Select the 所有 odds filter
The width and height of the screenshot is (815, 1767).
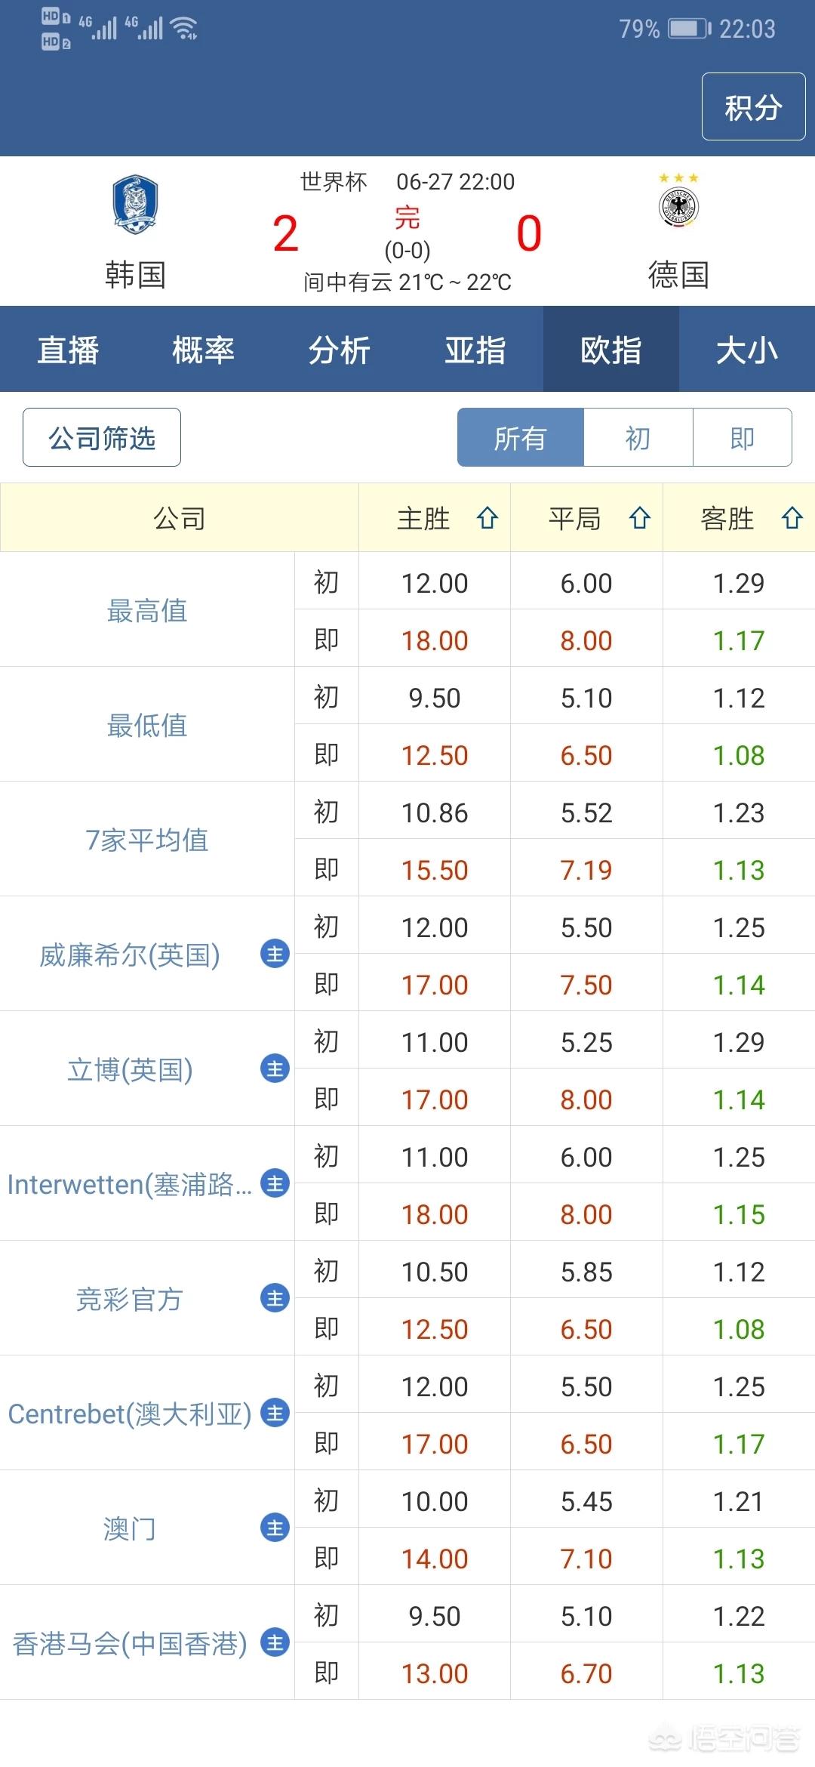click(520, 438)
